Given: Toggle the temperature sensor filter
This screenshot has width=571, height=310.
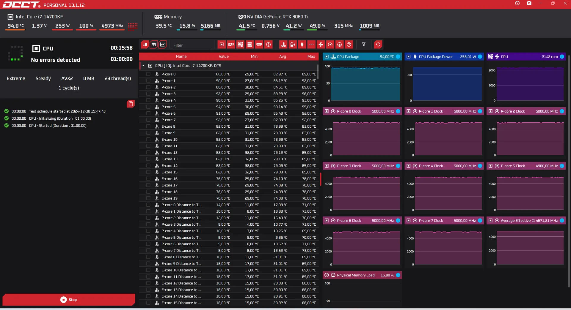Looking at the screenshot, I should (x=283, y=45).
